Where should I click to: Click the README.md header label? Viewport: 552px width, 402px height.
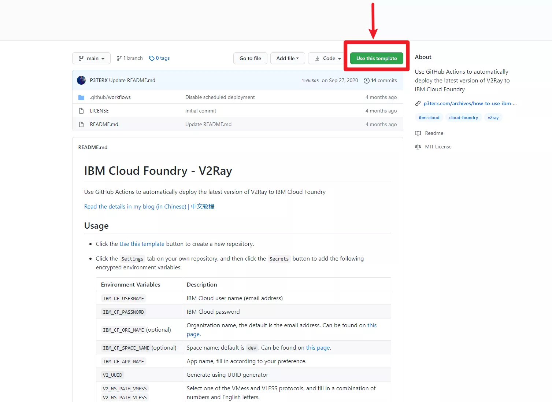pos(93,147)
